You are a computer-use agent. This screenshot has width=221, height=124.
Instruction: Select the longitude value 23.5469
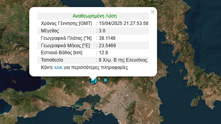pyautogui.click(x=107, y=46)
